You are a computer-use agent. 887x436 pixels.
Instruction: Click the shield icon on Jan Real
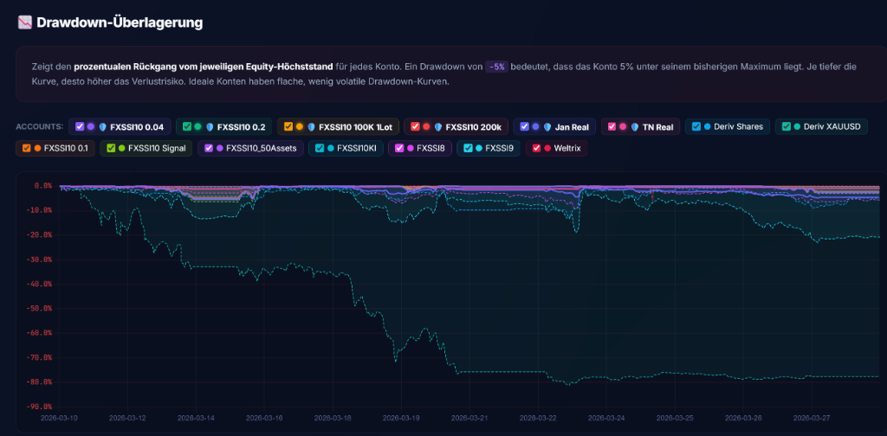tap(547, 126)
